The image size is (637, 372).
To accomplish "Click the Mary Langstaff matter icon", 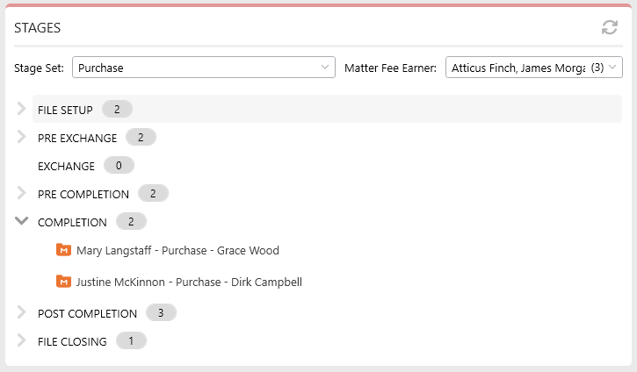I will 63,250.
